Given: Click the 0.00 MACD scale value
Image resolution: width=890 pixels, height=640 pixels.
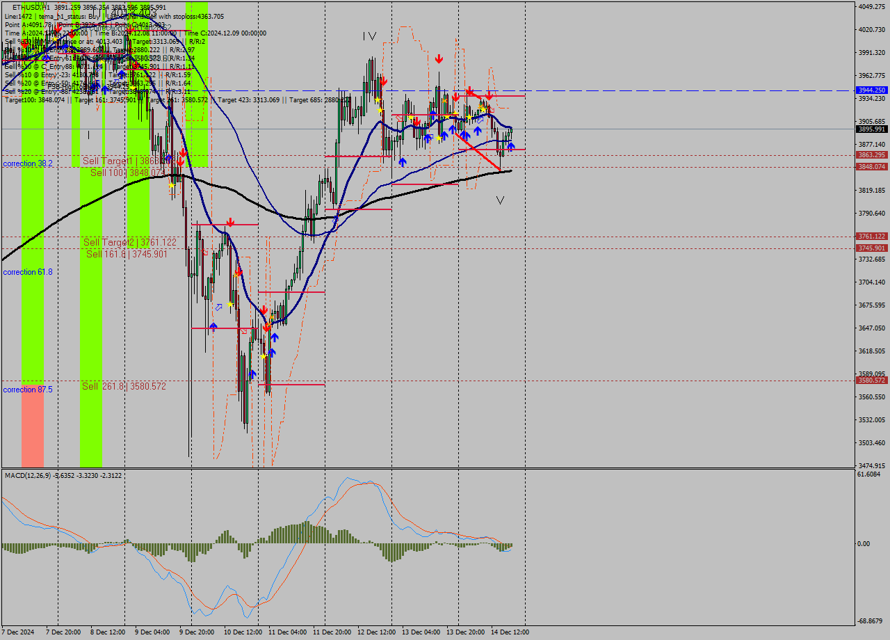Looking at the screenshot, I should pos(864,543).
